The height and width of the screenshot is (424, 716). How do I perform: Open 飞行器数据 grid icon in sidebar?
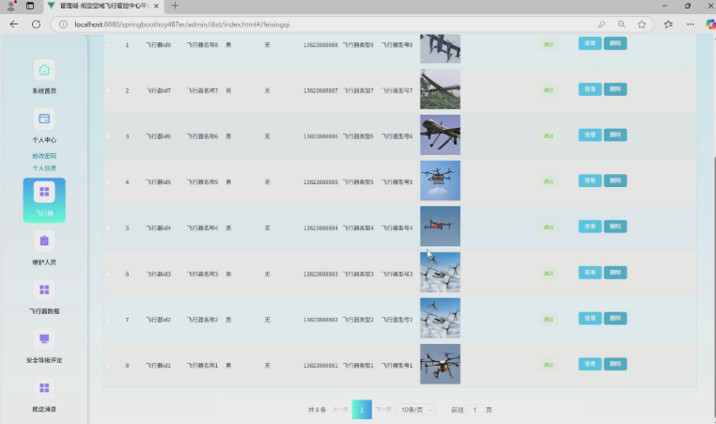click(x=44, y=290)
